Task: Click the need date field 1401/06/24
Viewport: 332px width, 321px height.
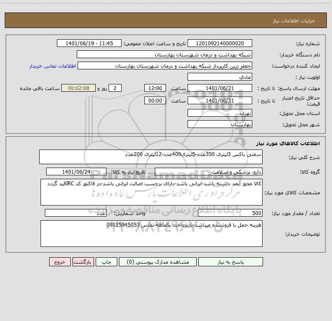Action: pos(76,171)
